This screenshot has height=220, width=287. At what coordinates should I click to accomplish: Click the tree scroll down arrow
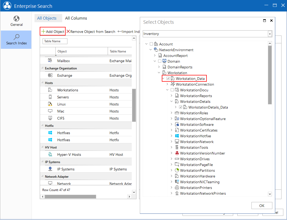270,194
